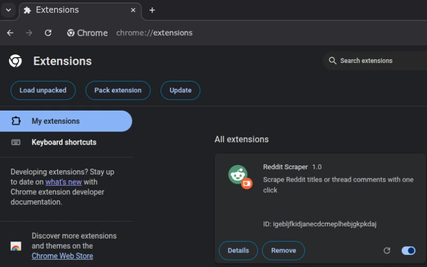Click the All extensions heading
The width and height of the screenshot is (427, 267).
pos(242,139)
